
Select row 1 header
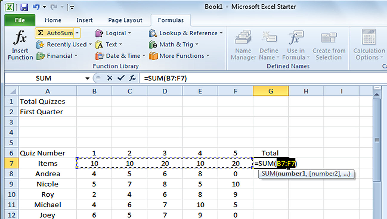click(12, 101)
